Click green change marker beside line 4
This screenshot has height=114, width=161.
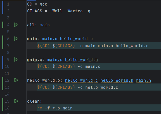click(3, 25)
